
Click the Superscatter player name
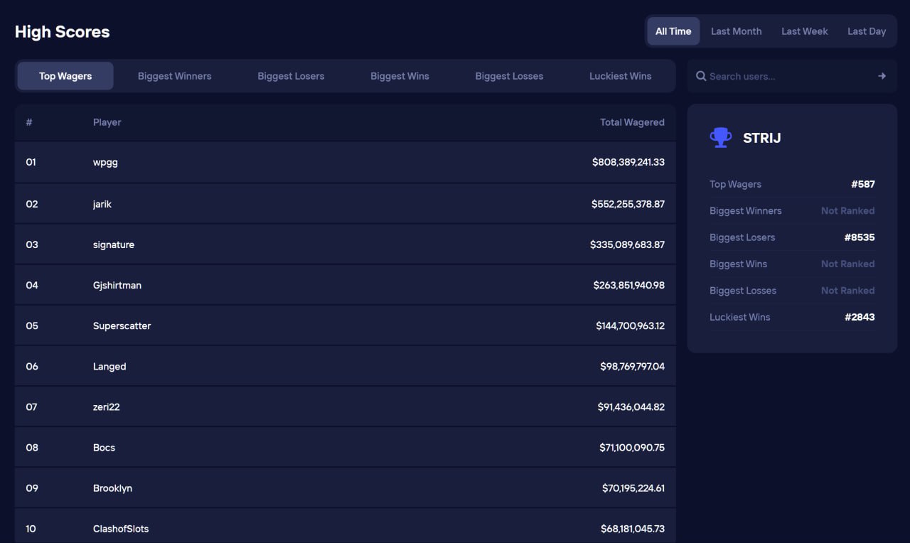click(x=122, y=326)
